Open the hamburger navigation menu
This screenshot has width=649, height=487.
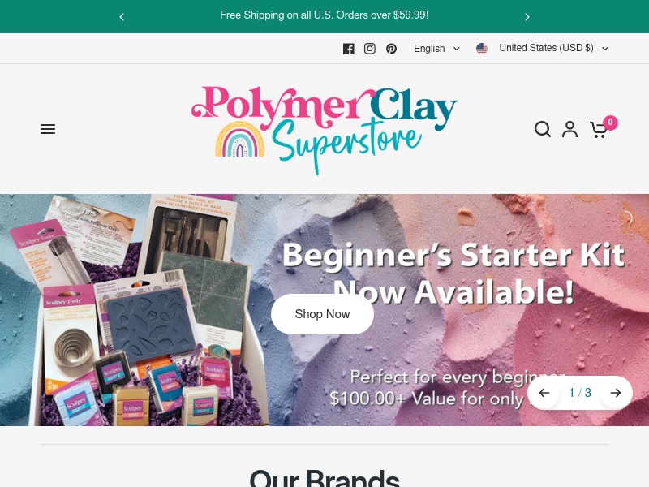coord(48,129)
